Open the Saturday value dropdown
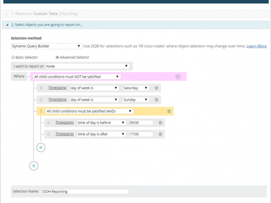 point(136,88)
